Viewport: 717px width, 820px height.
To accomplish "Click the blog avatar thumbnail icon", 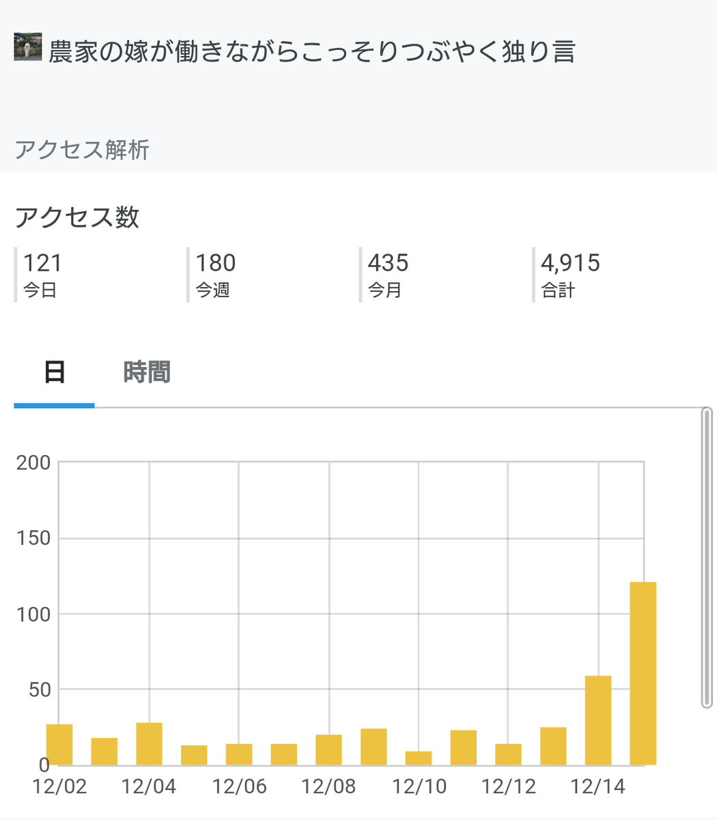I will (x=28, y=47).
